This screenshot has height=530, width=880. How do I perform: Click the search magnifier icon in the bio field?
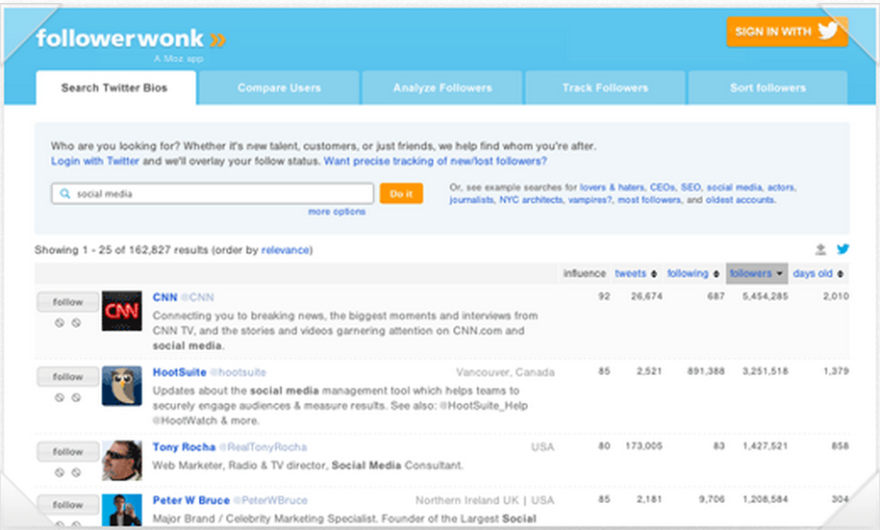click(x=65, y=193)
